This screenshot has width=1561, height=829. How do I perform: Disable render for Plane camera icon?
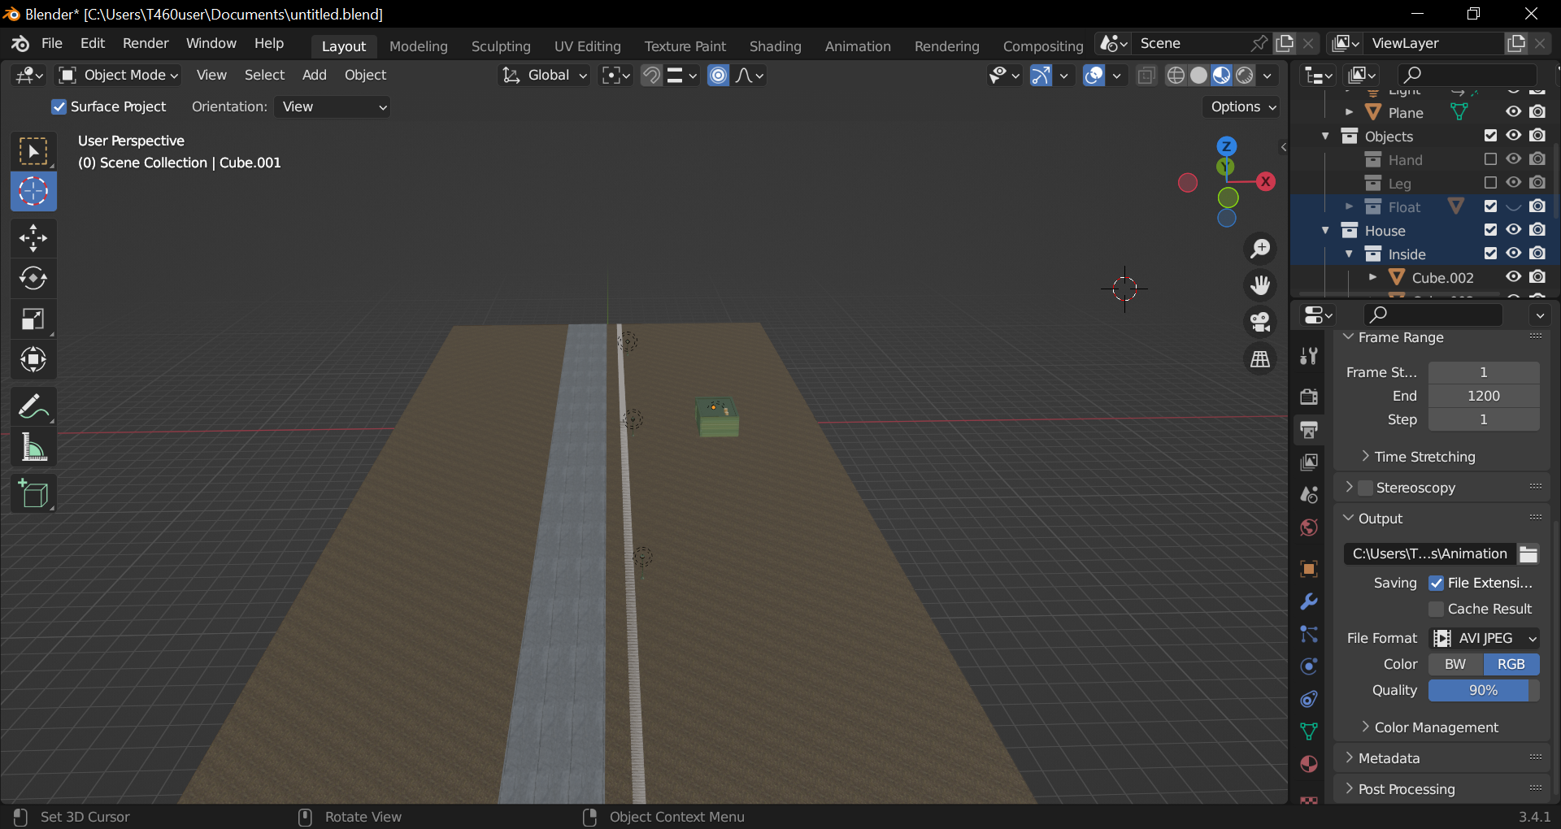tap(1537, 111)
